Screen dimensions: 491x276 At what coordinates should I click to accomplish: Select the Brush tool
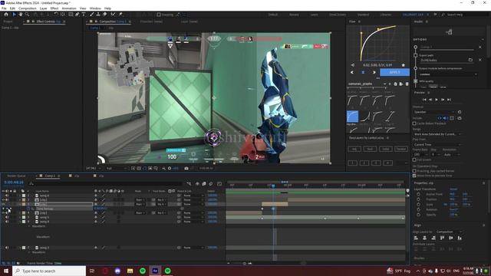pyautogui.click(x=92, y=15)
